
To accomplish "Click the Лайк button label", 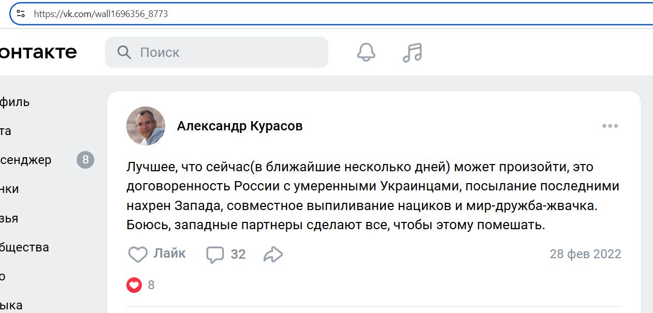I will (x=169, y=254).
